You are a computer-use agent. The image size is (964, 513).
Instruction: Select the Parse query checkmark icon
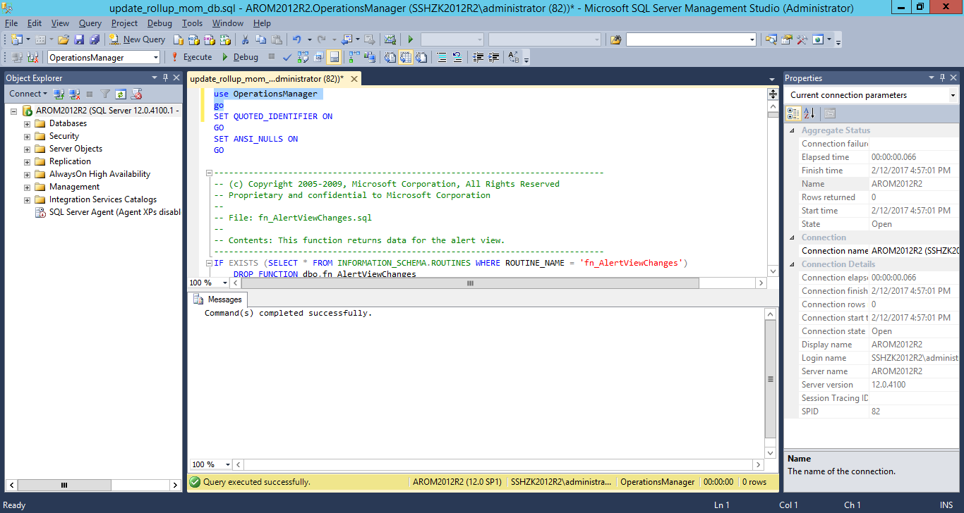coord(287,57)
